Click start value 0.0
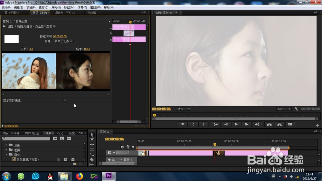Image resolution: width=322 pixels, height=181 pixels. point(31,49)
